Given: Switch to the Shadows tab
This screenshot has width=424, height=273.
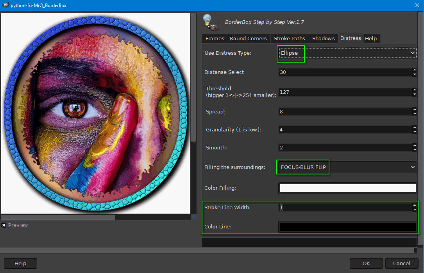Looking at the screenshot, I should click(x=324, y=38).
